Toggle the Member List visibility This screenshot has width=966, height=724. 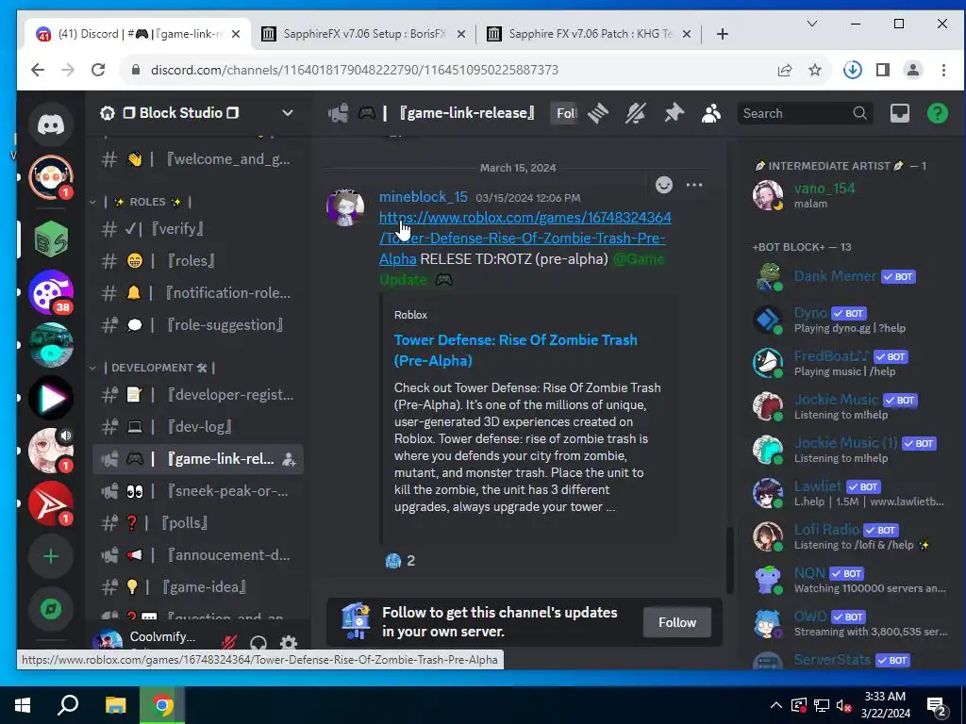pyautogui.click(x=711, y=113)
